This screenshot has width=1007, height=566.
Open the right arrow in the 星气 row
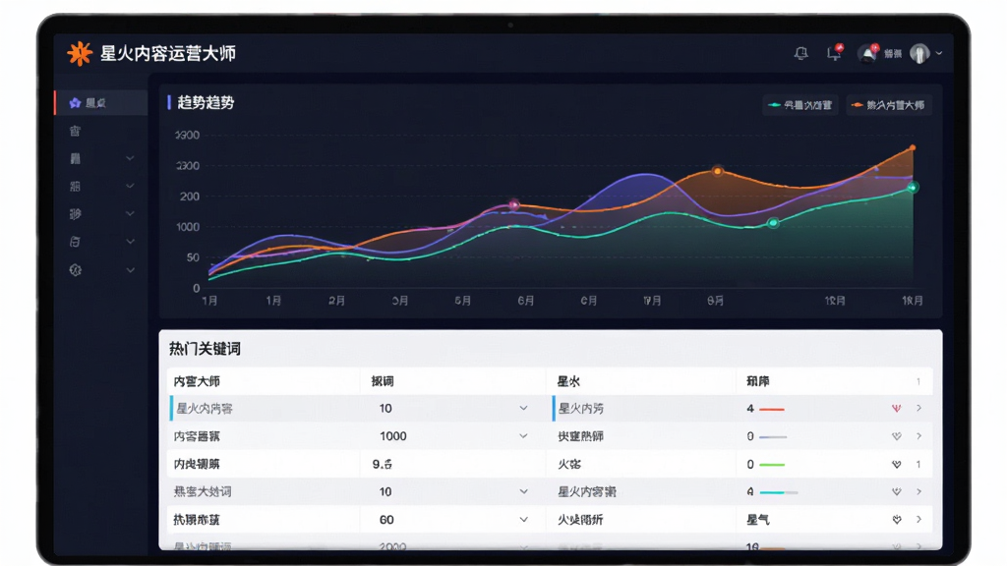[919, 519]
